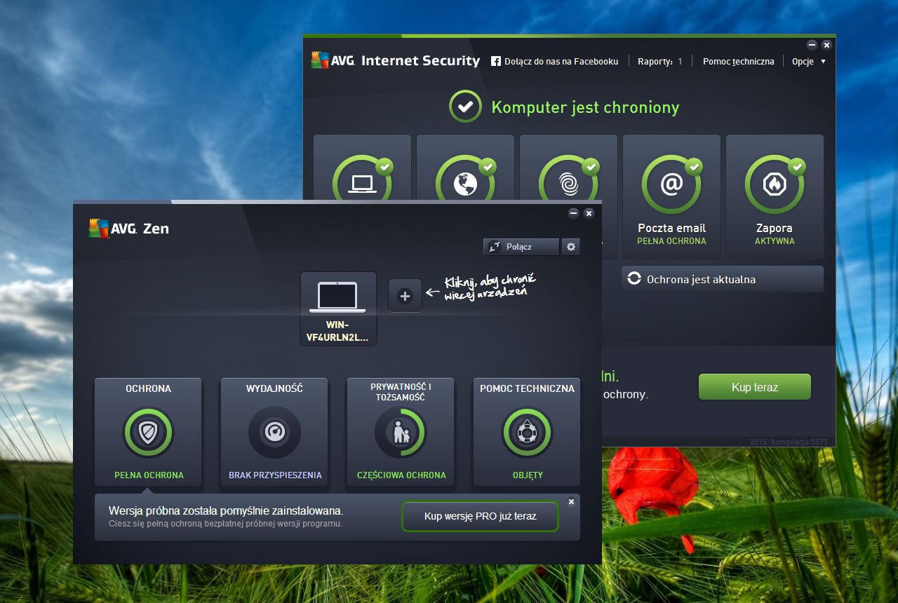The image size is (898, 603).
Task: Open the Computer protection laptop tile in Internet Security
Action: coord(362,184)
